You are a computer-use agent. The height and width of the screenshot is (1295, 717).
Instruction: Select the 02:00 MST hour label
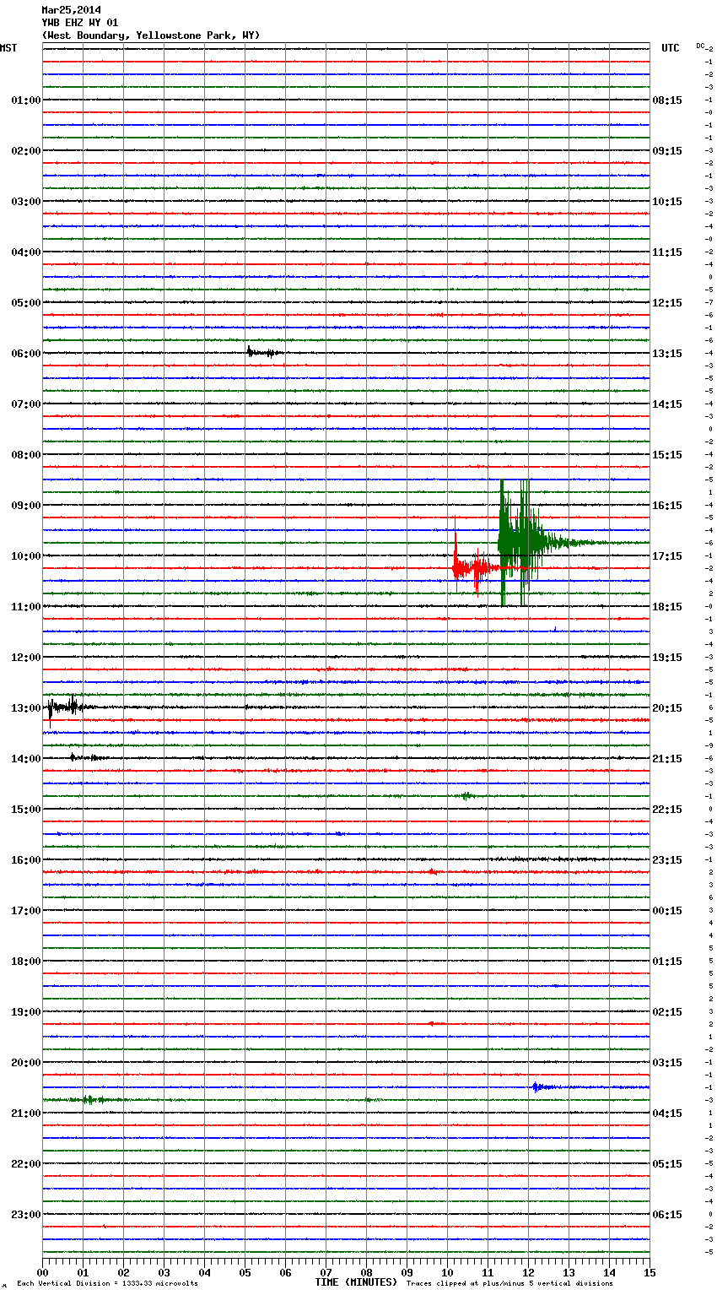25,151
